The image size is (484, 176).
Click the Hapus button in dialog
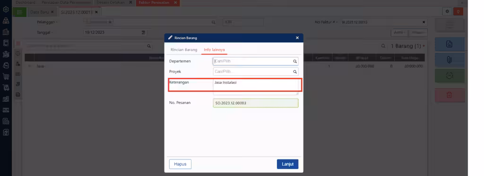click(x=180, y=164)
